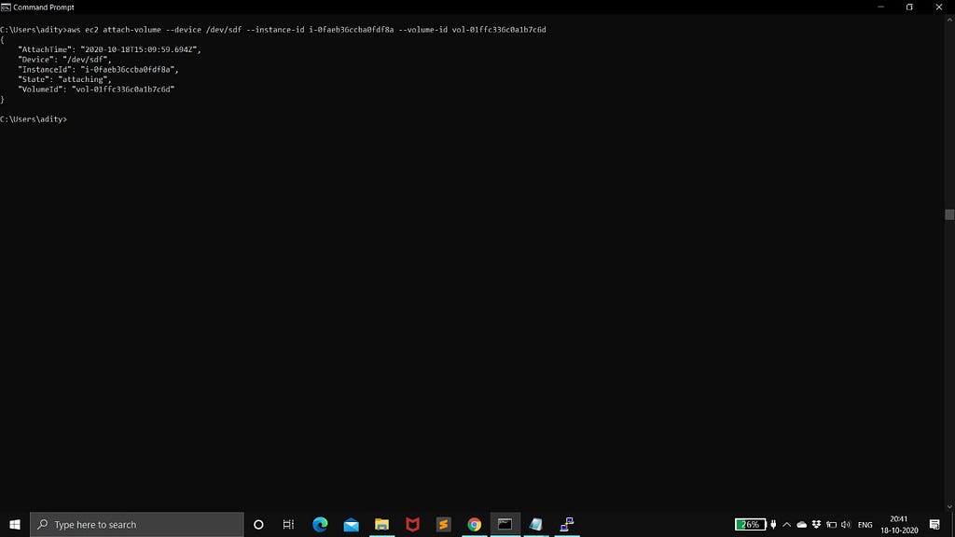Click the "VolumeId" output line
The height and width of the screenshot is (537, 955).
(x=96, y=89)
